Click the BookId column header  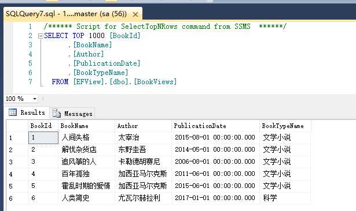click(x=43, y=126)
